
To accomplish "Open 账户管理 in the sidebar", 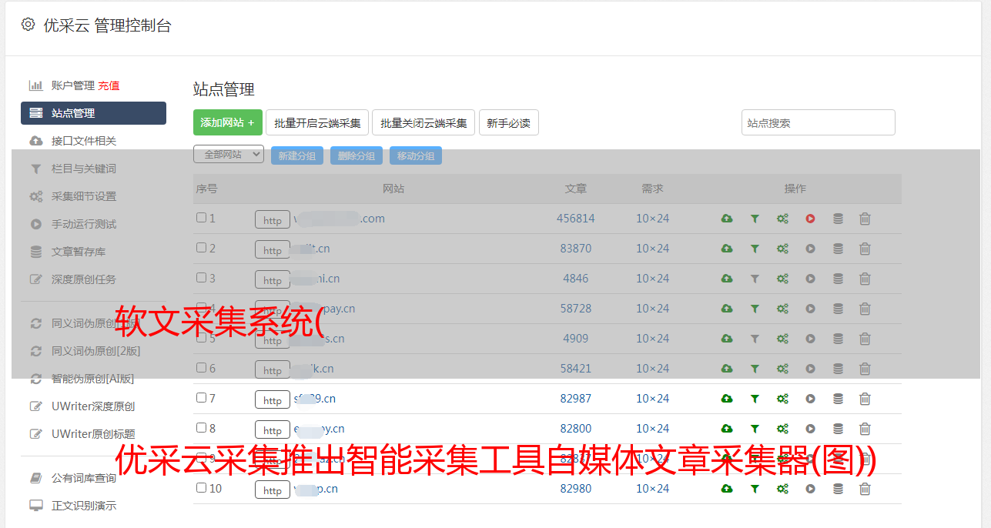I will (72, 85).
